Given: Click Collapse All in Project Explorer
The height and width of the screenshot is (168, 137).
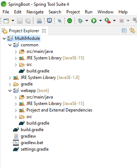Looking at the screenshot, I should click(124, 31).
